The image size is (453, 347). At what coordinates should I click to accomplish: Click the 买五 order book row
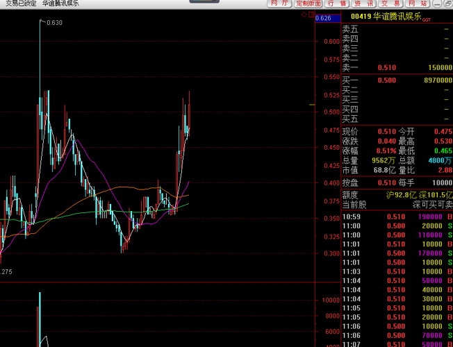tap(397, 119)
